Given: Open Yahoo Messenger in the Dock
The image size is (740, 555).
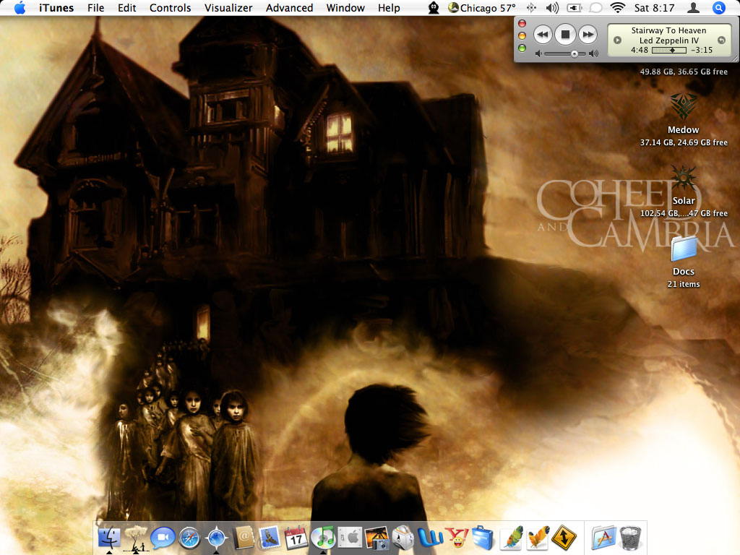Looking at the screenshot, I should (457, 538).
